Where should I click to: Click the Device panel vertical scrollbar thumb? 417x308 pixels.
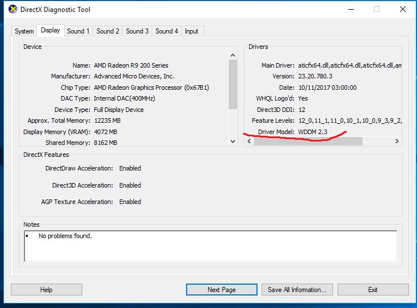(233, 84)
